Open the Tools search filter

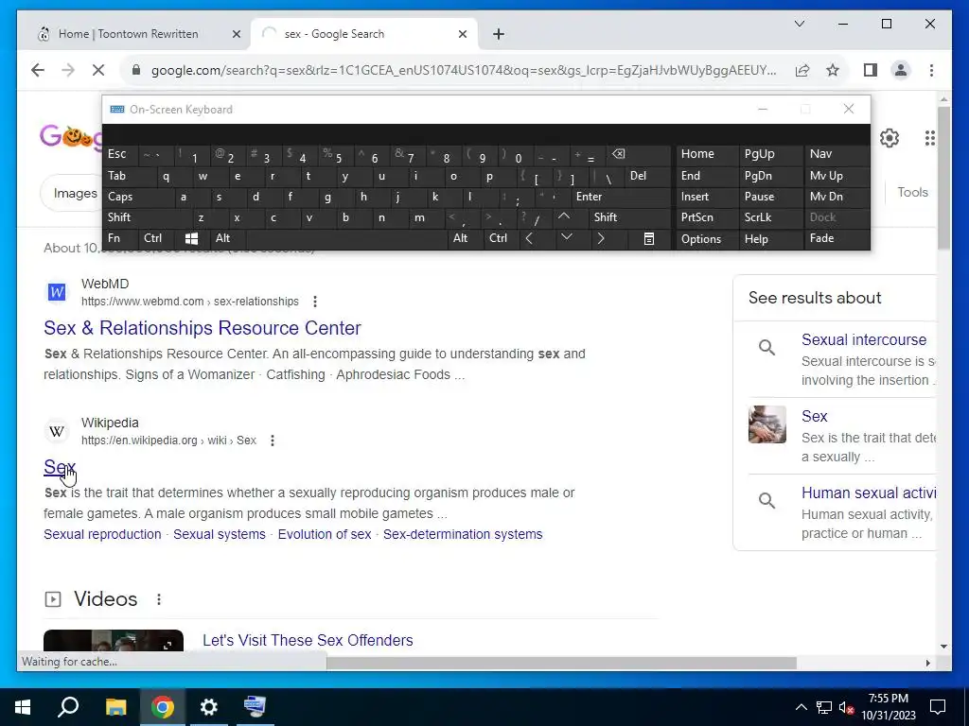pyautogui.click(x=913, y=192)
